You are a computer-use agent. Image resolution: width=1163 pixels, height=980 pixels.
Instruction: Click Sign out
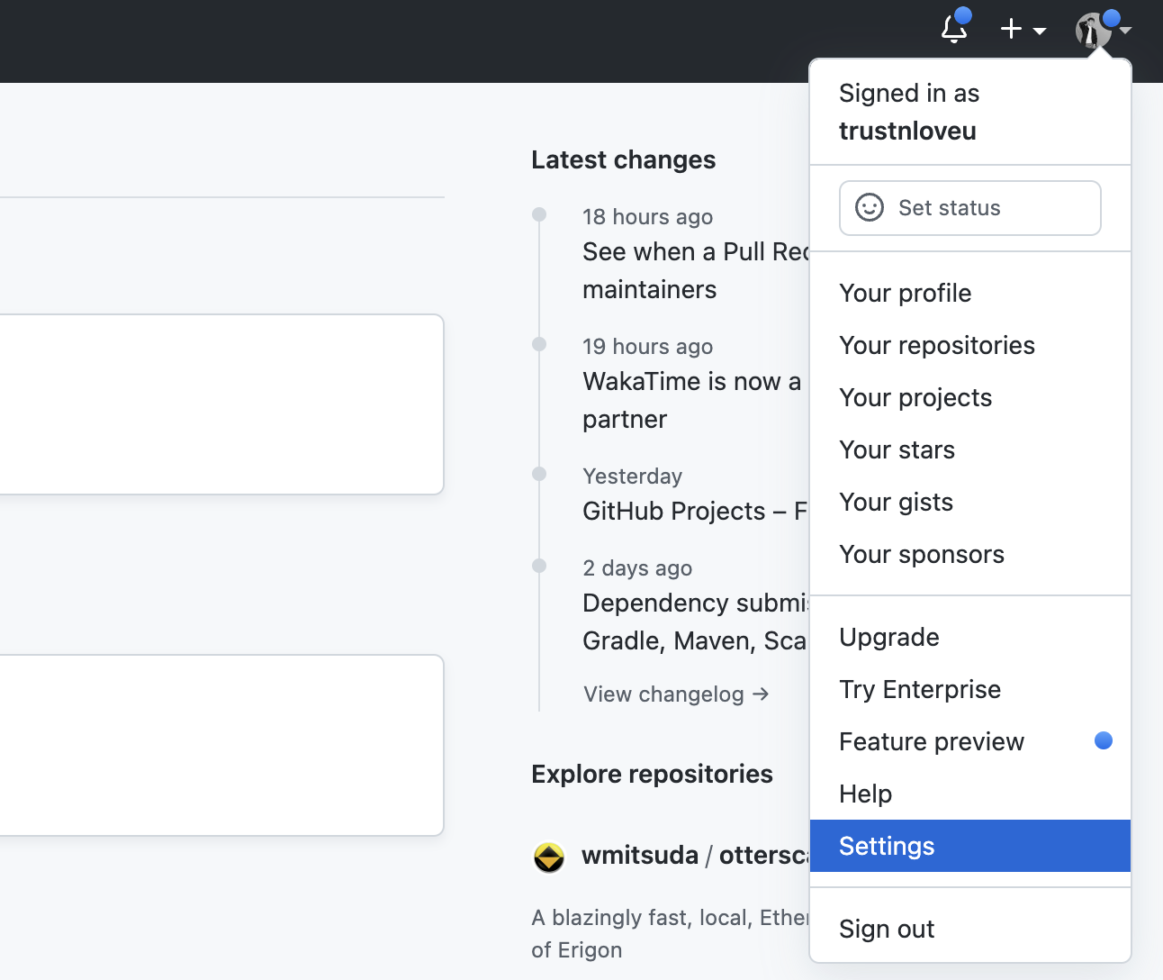pos(970,929)
